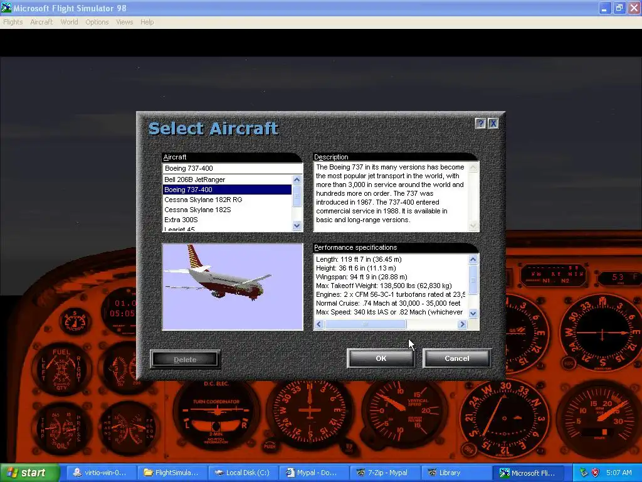
Task: Click the Flight Simulator title bar icon
Action: coord(6,8)
